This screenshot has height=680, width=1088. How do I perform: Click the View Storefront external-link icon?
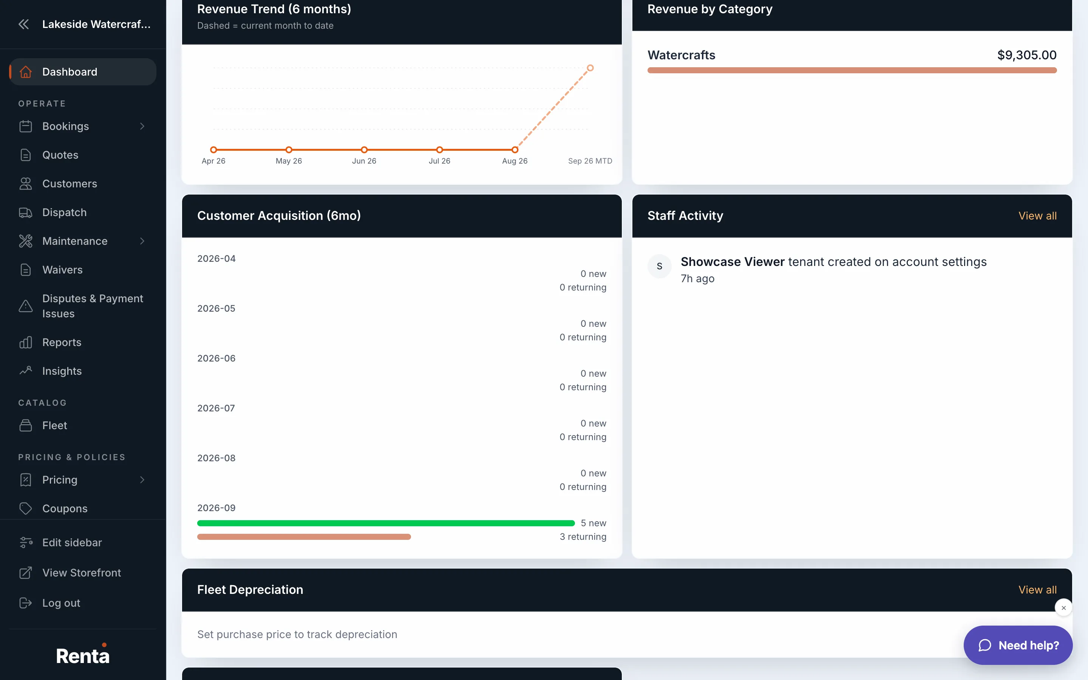26,573
